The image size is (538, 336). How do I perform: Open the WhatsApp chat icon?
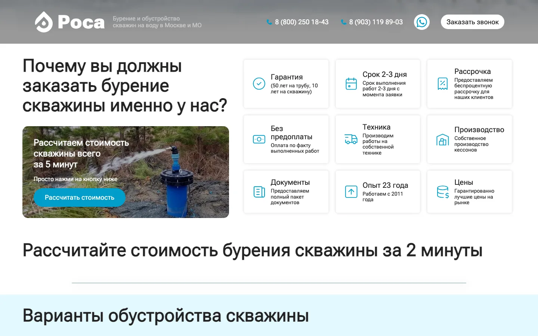coord(422,22)
